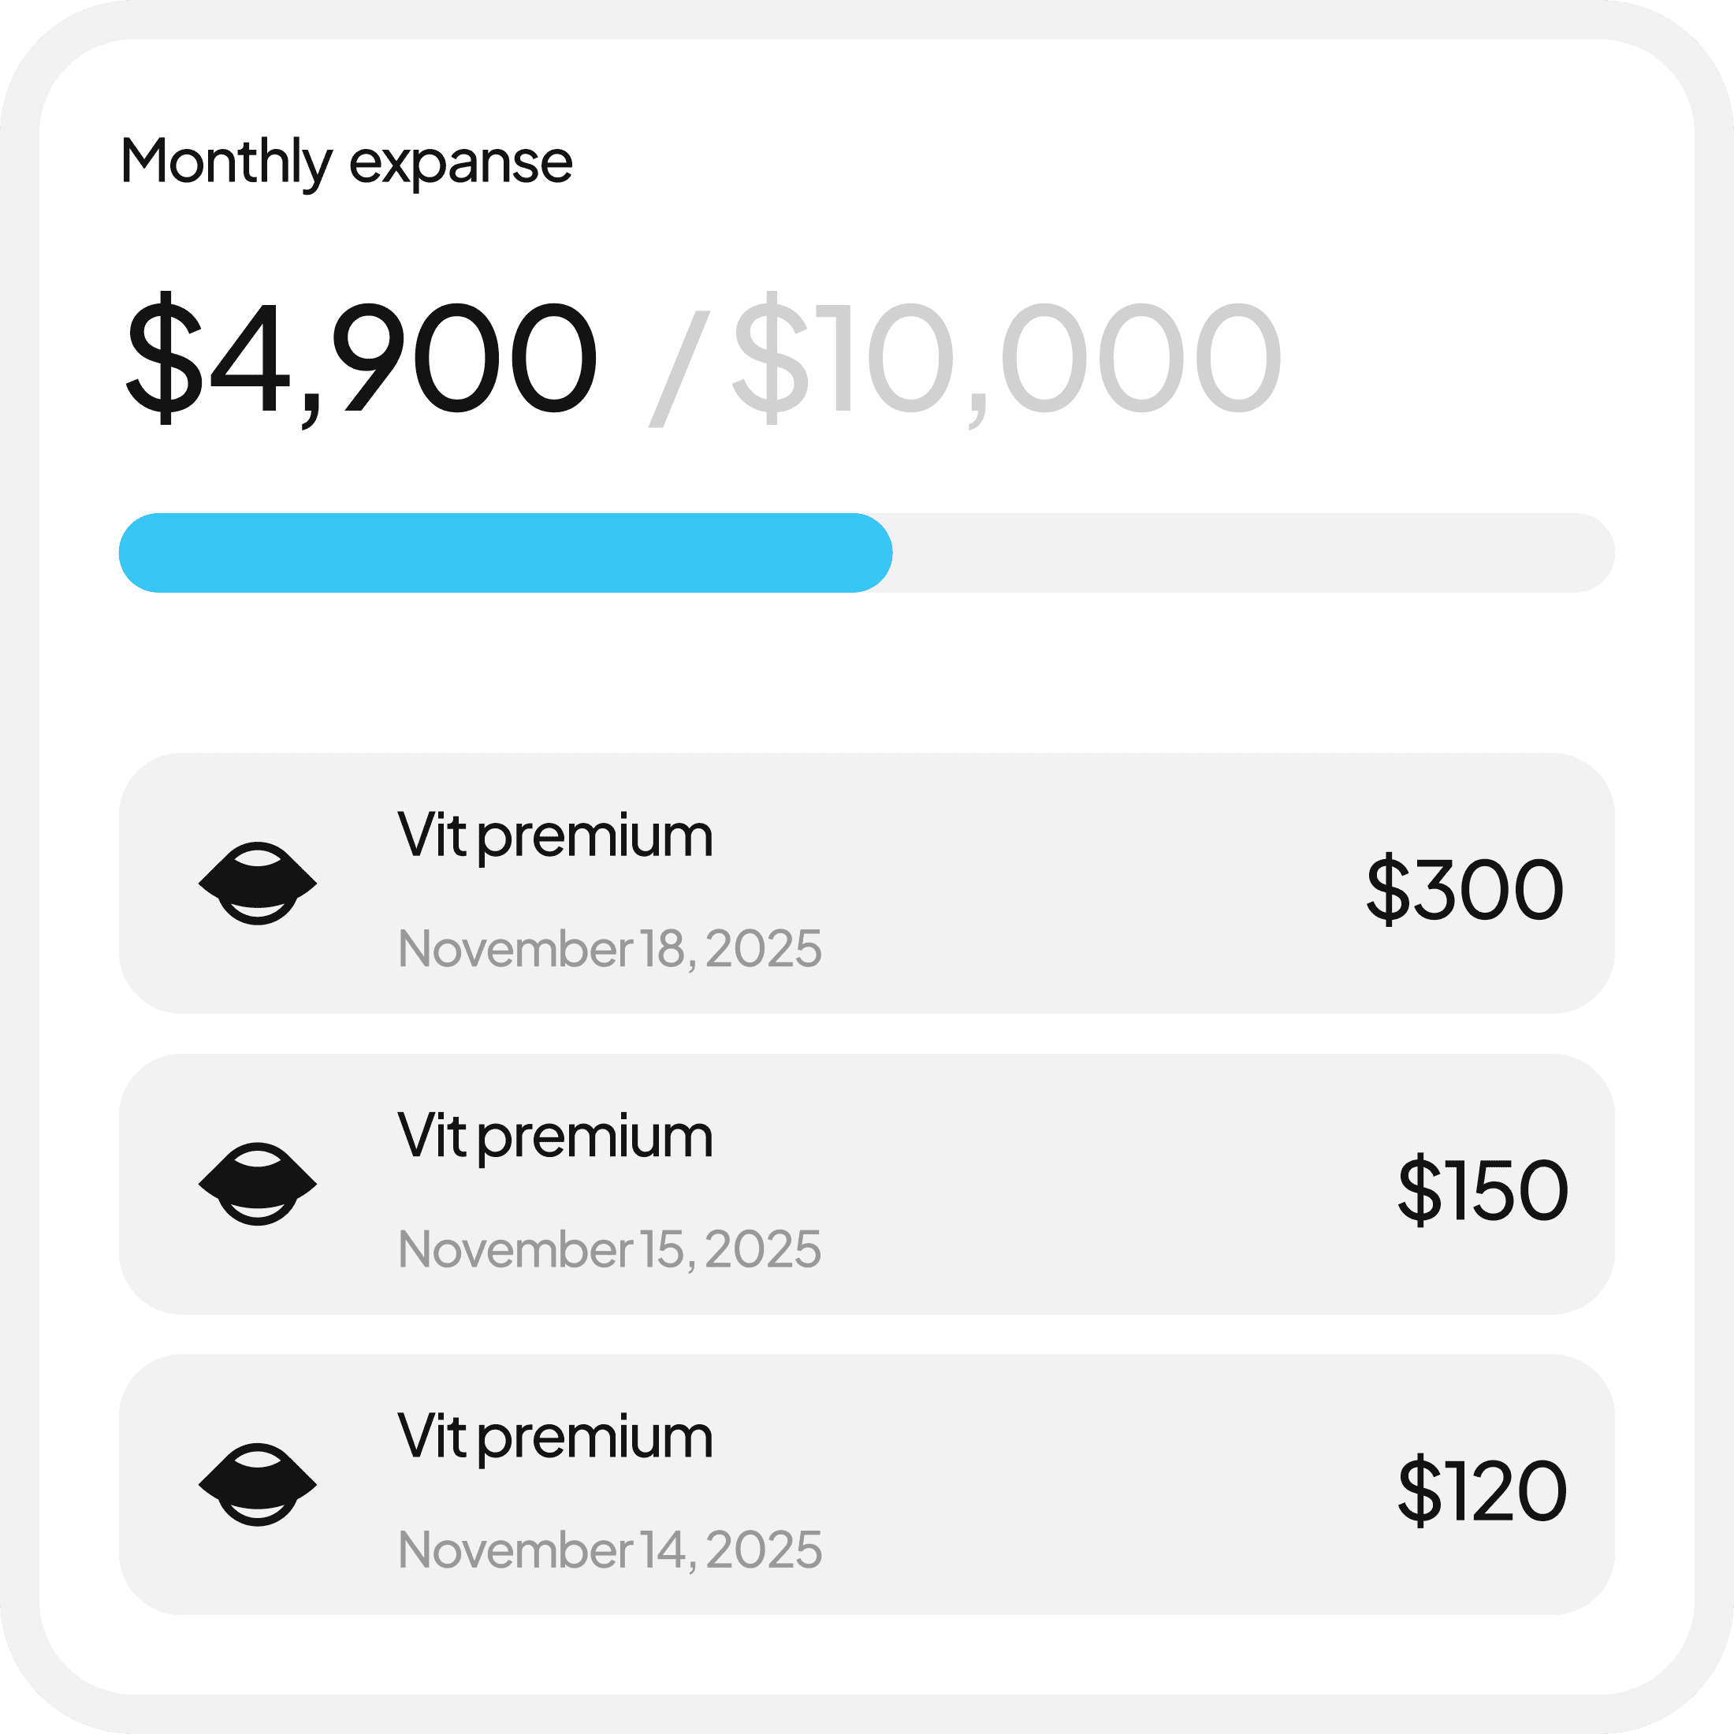This screenshot has width=1734, height=1734.
Task: Click the icon beside the $150 expense
Action: click(x=258, y=1184)
